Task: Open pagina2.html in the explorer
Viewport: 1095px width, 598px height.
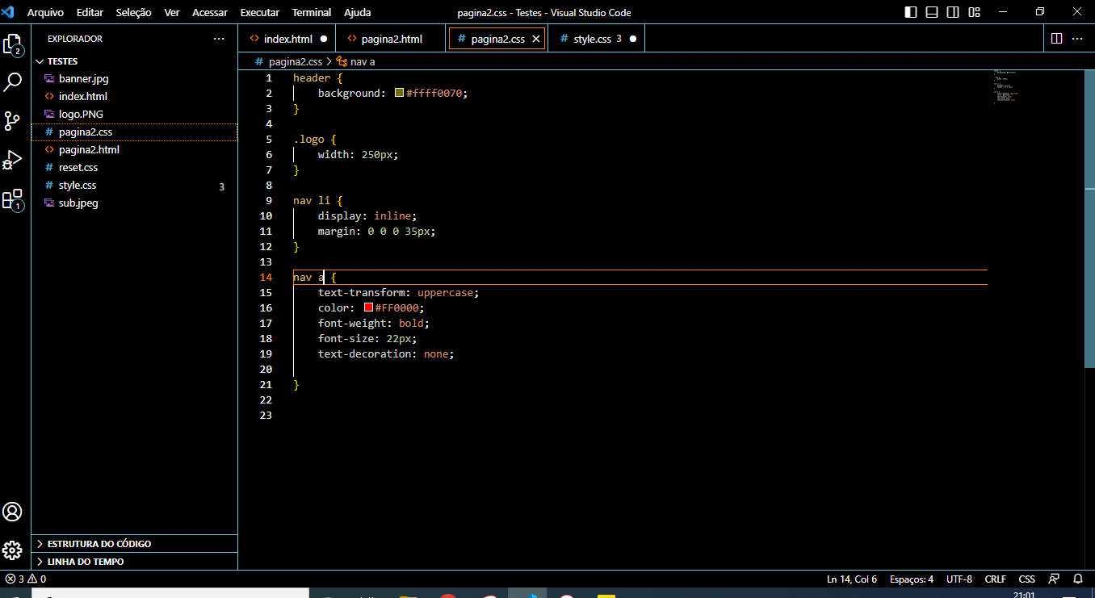Action: pos(134,150)
